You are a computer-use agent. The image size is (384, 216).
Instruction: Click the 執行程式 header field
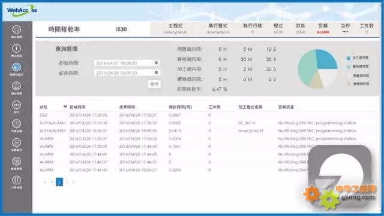[x=218, y=29]
